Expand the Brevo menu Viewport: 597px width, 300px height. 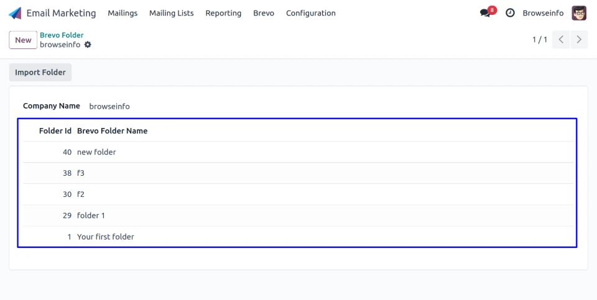(264, 13)
